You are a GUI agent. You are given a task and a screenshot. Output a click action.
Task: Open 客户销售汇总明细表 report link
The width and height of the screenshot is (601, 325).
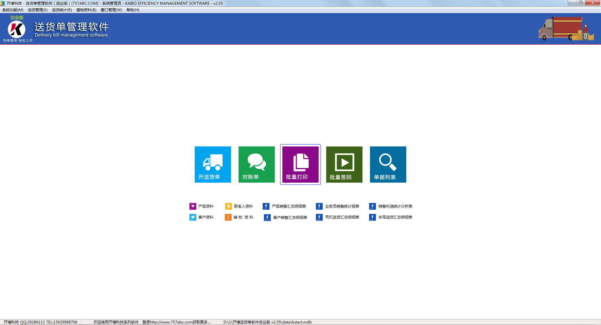pos(290,218)
